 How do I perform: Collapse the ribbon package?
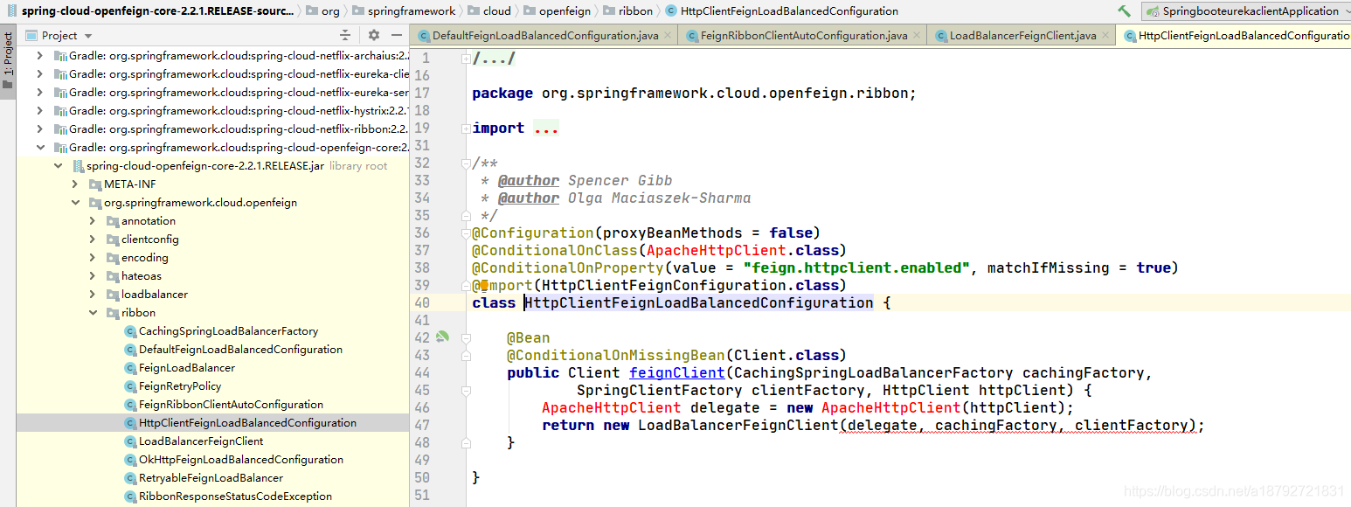pyautogui.click(x=93, y=313)
